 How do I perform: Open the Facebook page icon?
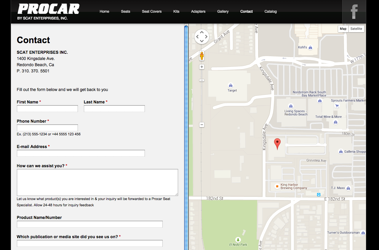pyautogui.click(x=354, y=12)
